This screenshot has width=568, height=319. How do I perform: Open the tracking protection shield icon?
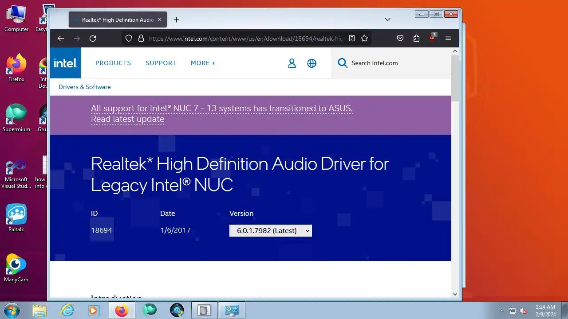pyautogui.click(x=129, y=39)
